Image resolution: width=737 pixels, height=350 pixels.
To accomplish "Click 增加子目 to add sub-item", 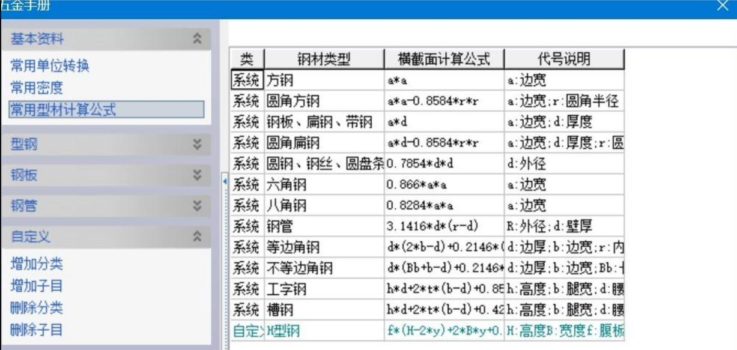I will pos(37,286).
